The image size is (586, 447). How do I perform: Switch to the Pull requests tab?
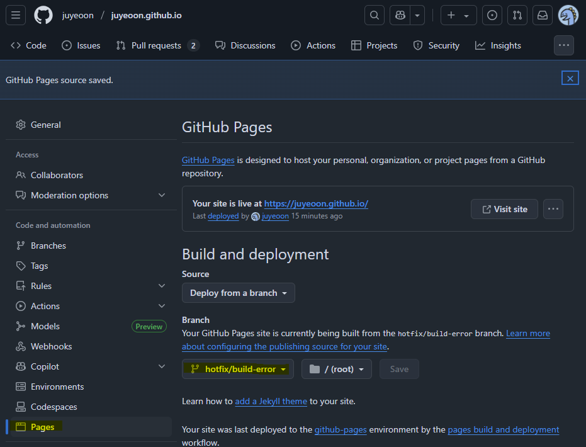click(x=158, y=45)
